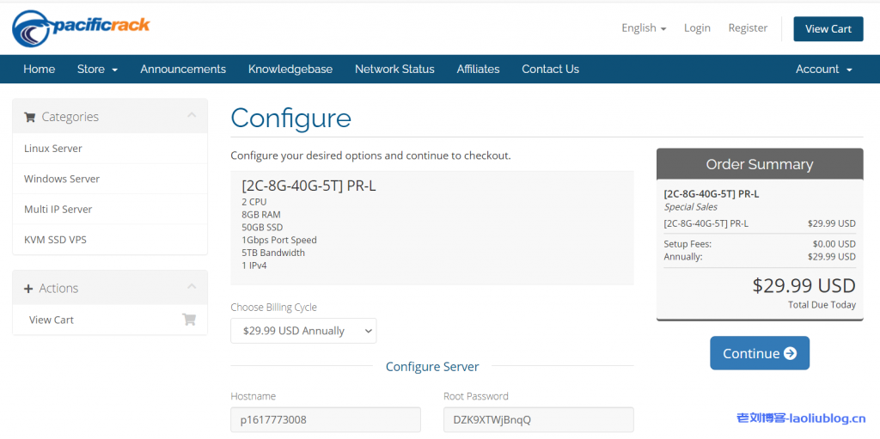Click the shopping cart icon beside Categories
Viewport: 880px width, 439px height.
coord(30,117)
